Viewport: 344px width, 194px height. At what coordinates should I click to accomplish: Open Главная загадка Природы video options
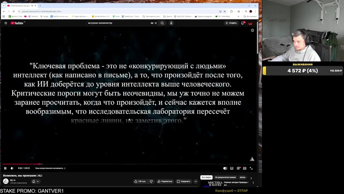pyautogui.click(x=253, y=183)
